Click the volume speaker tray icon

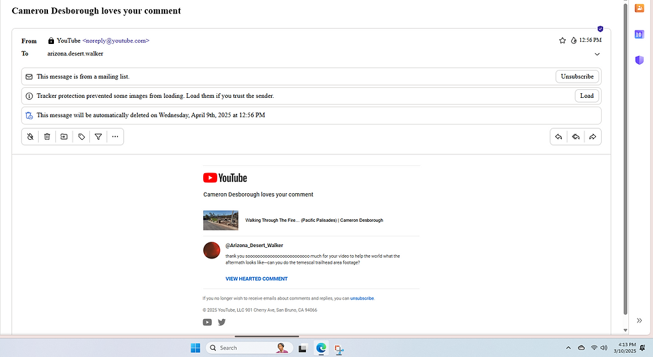pyautogui.click(x=604, y=348)
